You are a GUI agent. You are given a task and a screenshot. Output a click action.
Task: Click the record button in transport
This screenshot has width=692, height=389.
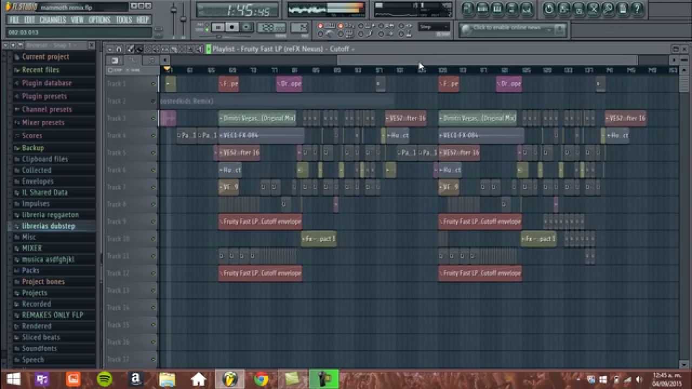point(246,28)
